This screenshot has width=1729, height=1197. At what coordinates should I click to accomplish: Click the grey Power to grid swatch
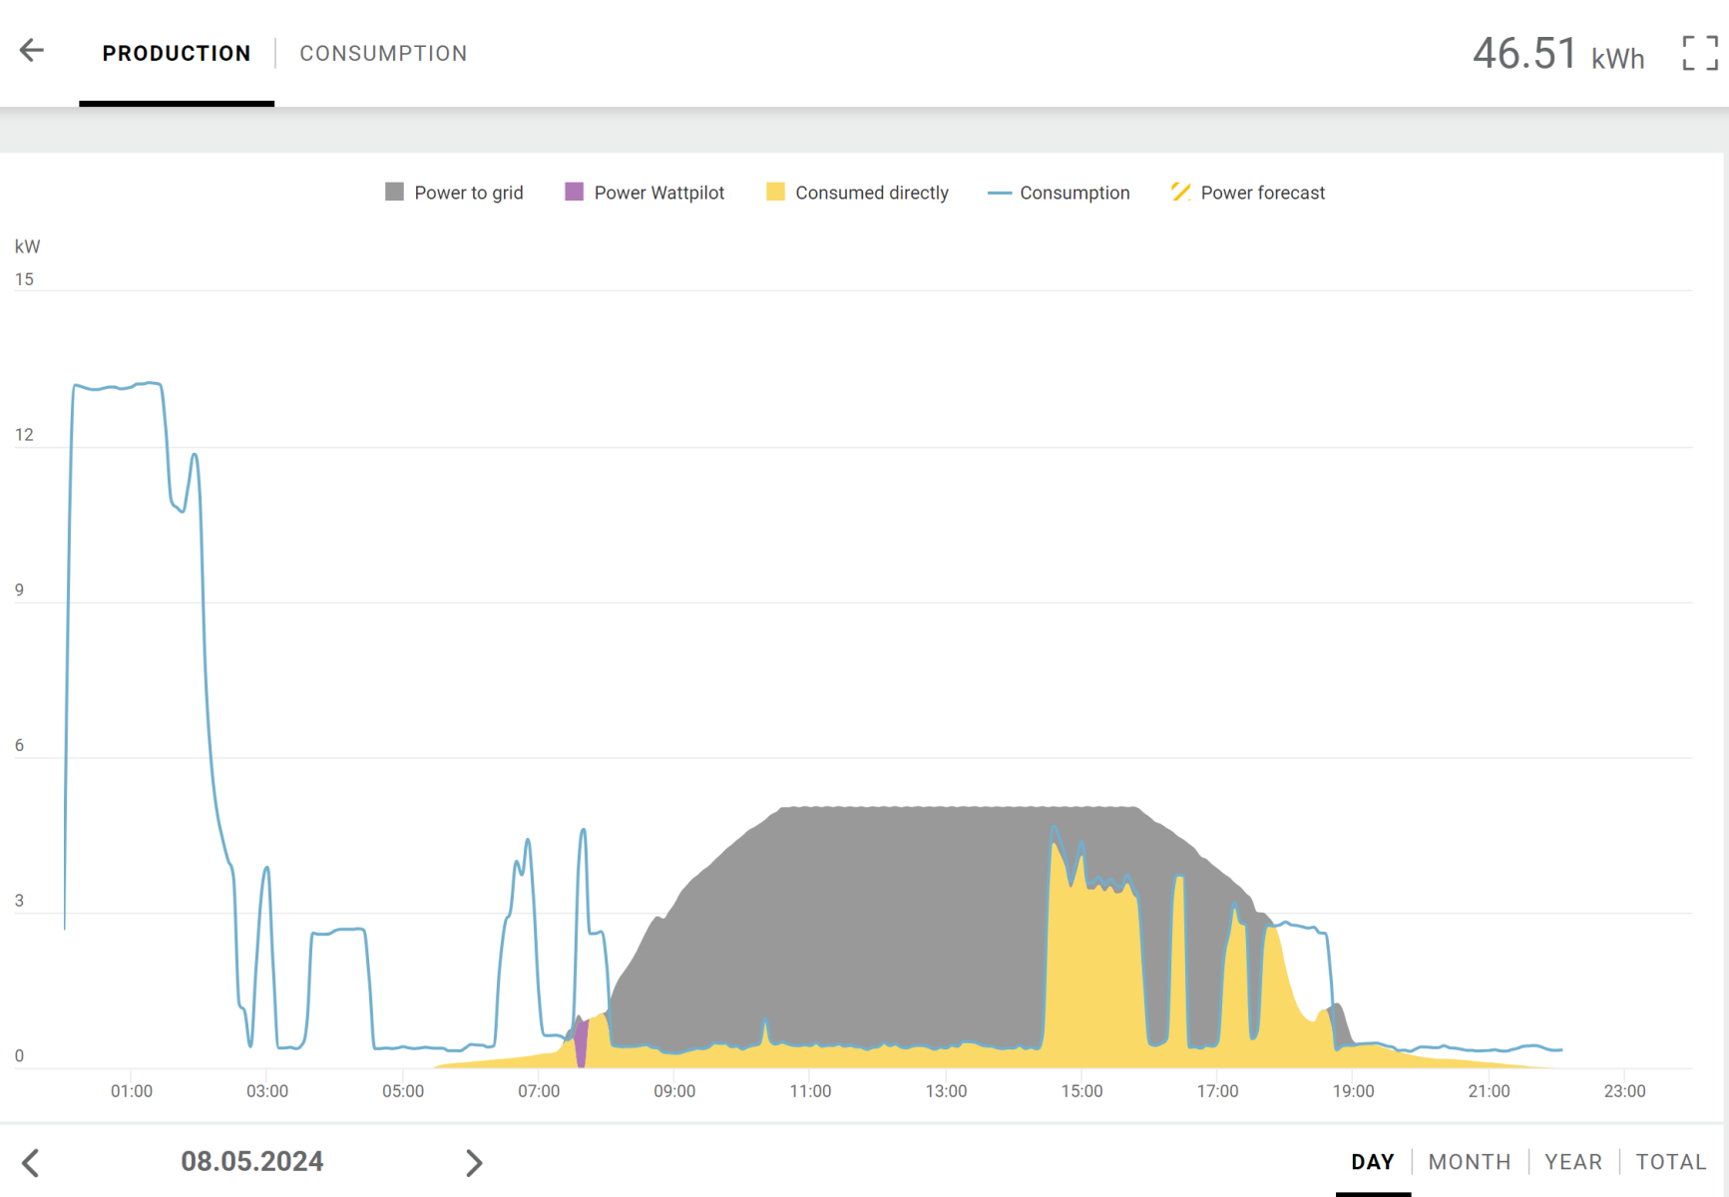pyautogui.click(x=394, y=193)
